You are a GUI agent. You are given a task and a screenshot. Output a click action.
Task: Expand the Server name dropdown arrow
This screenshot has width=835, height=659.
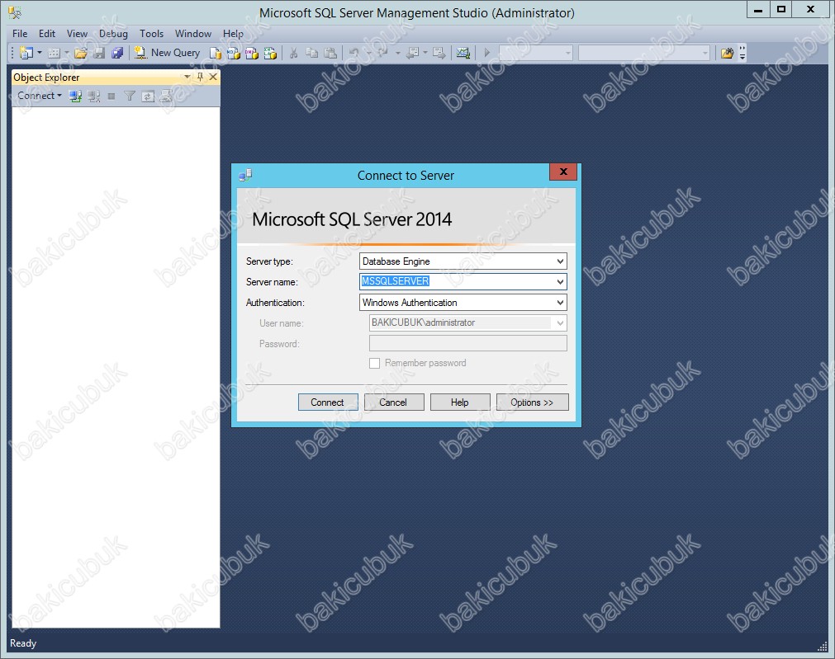(560, 281)
